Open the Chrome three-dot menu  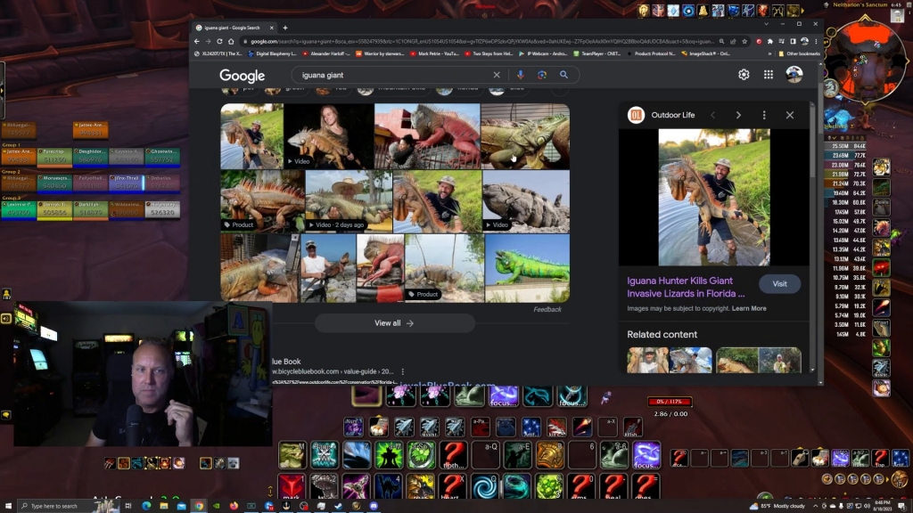(x=816, y=41)
